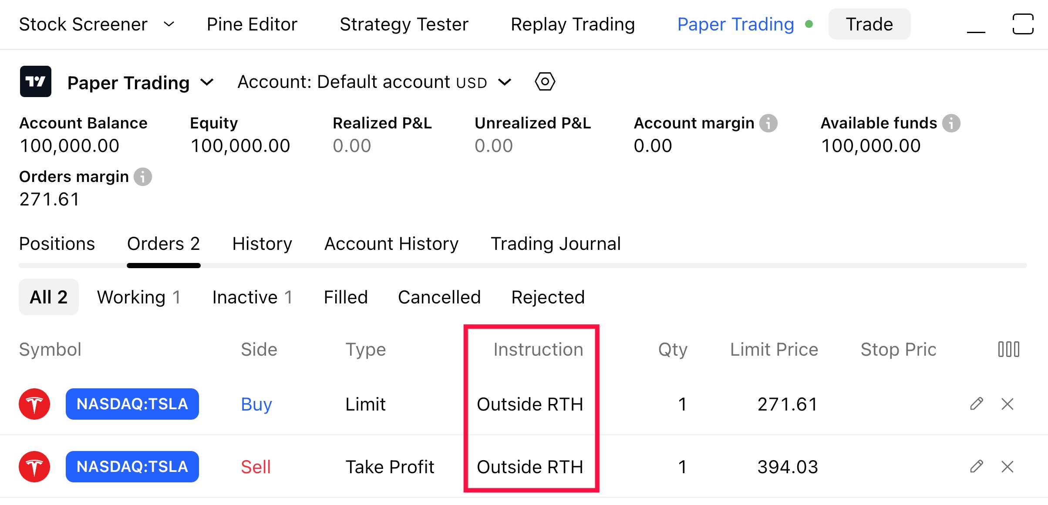Click the Available funds info icon
1048x505 pixels.
click(x=951, y=123)
